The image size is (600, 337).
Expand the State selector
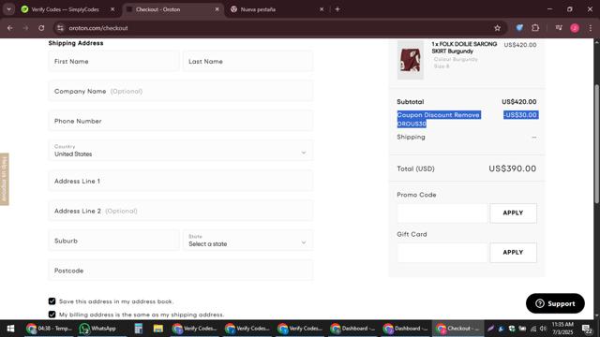click(x=247, y=241)
